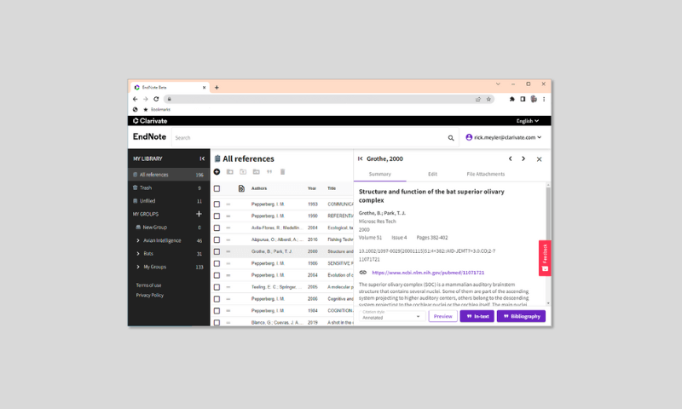This screenshot has height=409, width=682.
Task: Go to next reference arrow
Action: click(x=523, y=158)
